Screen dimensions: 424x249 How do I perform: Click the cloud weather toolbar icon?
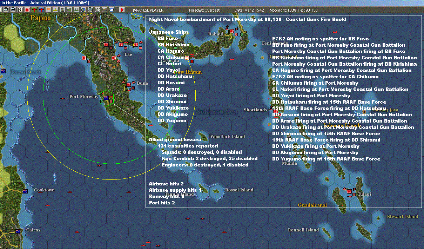point(112,10)
